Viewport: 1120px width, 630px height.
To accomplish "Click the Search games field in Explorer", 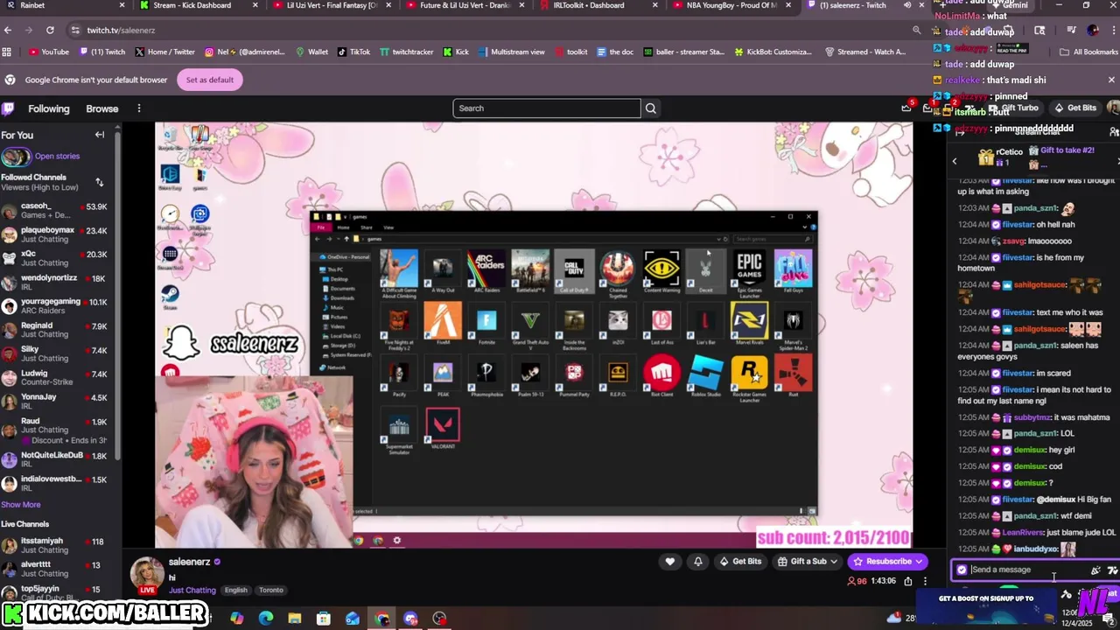I will tap(773, 239).
